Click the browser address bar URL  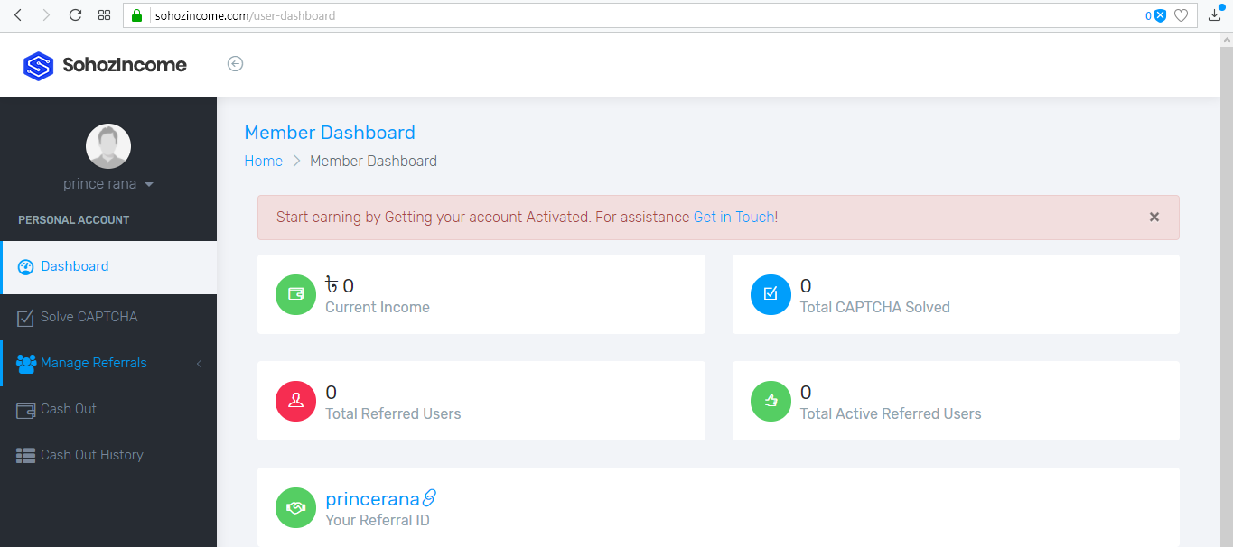[245, 15]
